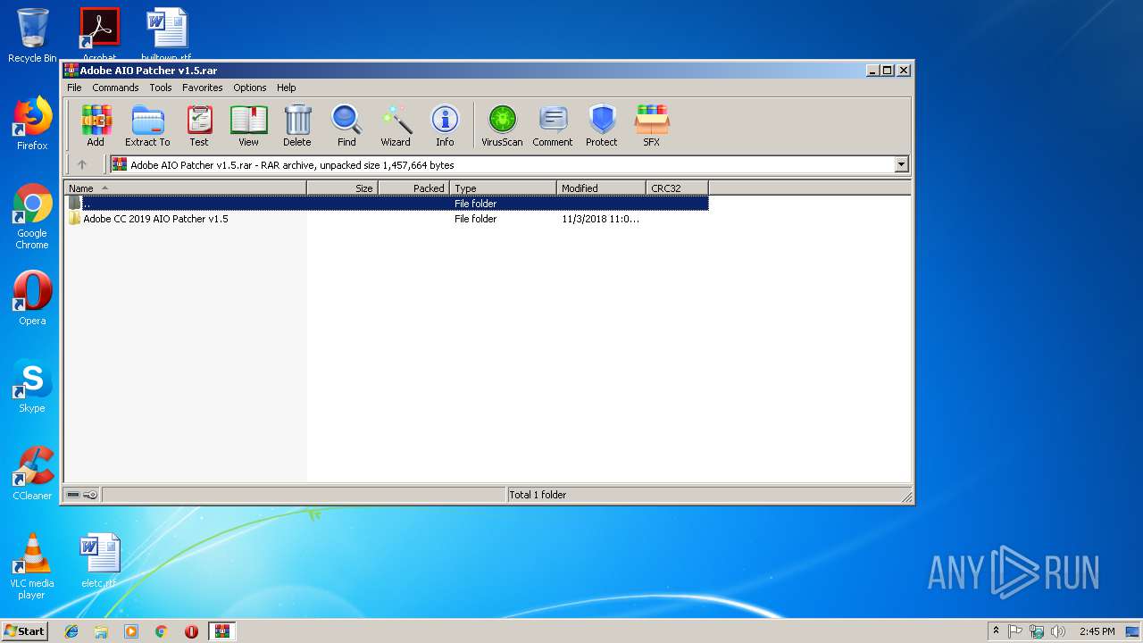
Task: Open eletc.rtf desktop file
Action: coord(99,561)
